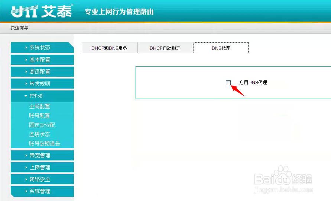This screenshot has height=201, width=331.
Task: Open 账号到期通告 under PPPoE
Action: (x=45, y=143)
